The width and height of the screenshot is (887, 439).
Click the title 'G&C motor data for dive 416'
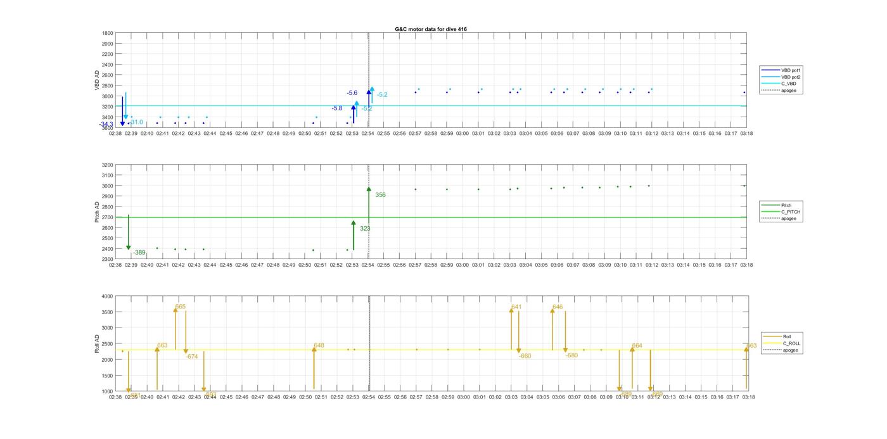pos(431,29)
